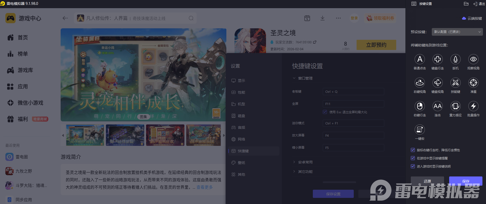
Task: Open the 新年福利狂欢 screenshot thumbnail
Action: 165,135
